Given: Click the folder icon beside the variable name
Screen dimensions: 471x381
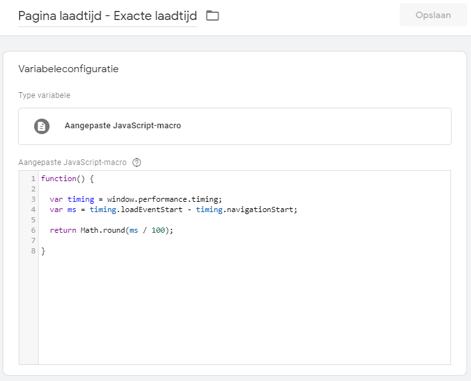Looking at the screenshot, I should tap(212, 15).
